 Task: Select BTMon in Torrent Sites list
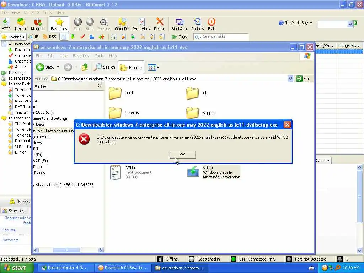[x=18, y=152]
